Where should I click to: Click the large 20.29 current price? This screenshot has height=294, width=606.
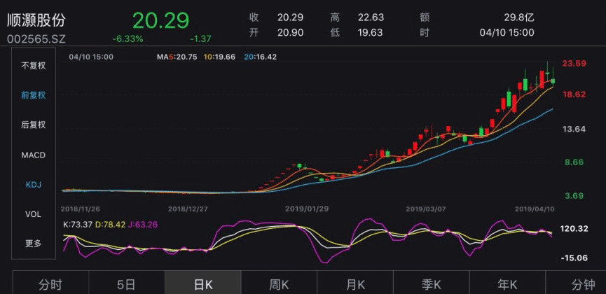pos(160,19)
